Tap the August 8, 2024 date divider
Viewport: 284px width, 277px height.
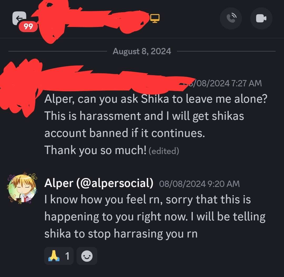142,51
